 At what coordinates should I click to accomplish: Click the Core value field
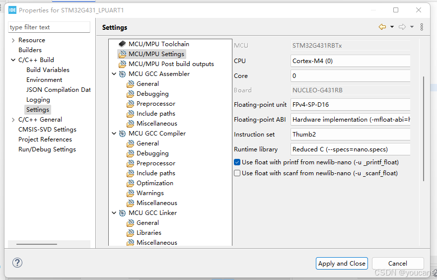(x=350, y=76)
